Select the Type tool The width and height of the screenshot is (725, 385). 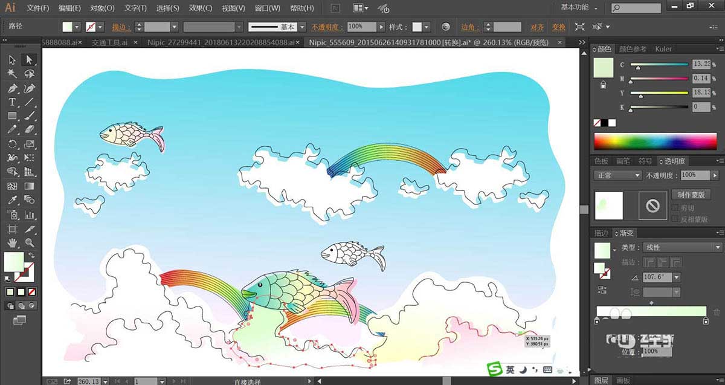[12, 102]
